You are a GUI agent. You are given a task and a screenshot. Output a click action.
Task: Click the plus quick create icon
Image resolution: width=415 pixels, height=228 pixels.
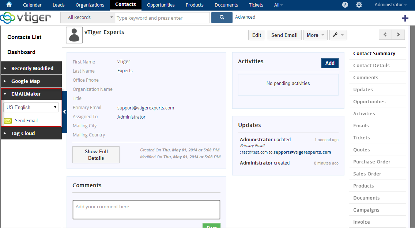click(x=405, y=18)
